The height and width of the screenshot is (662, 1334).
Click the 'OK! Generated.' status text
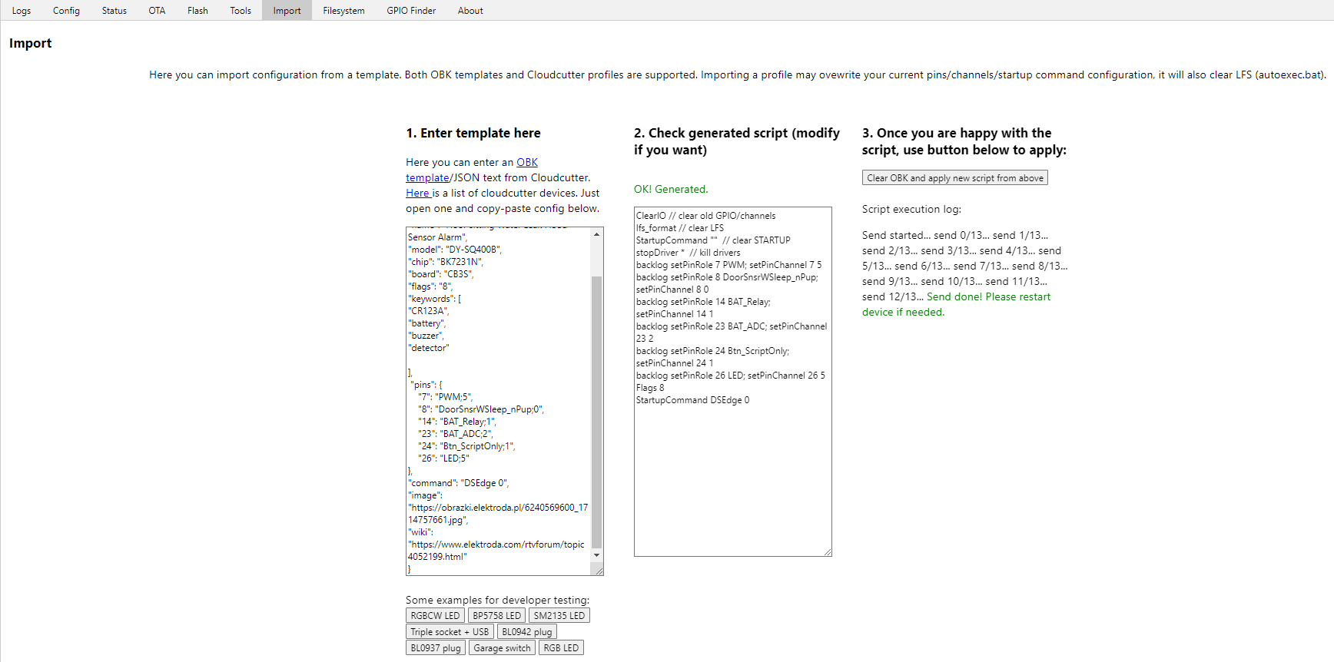coord(671,190)
